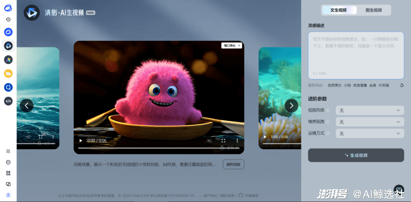Focus the 灵感描述 text input area
The image size is (411, 202).
coord(356,55)
